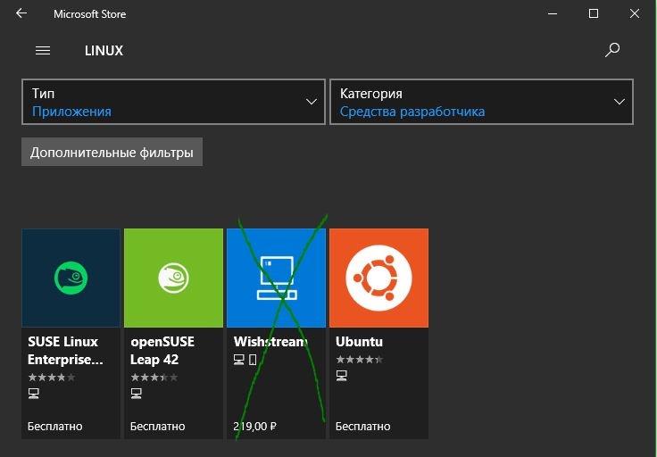Click the search magnifier icon
657x457 pixels.
click(x=612, y=50)
